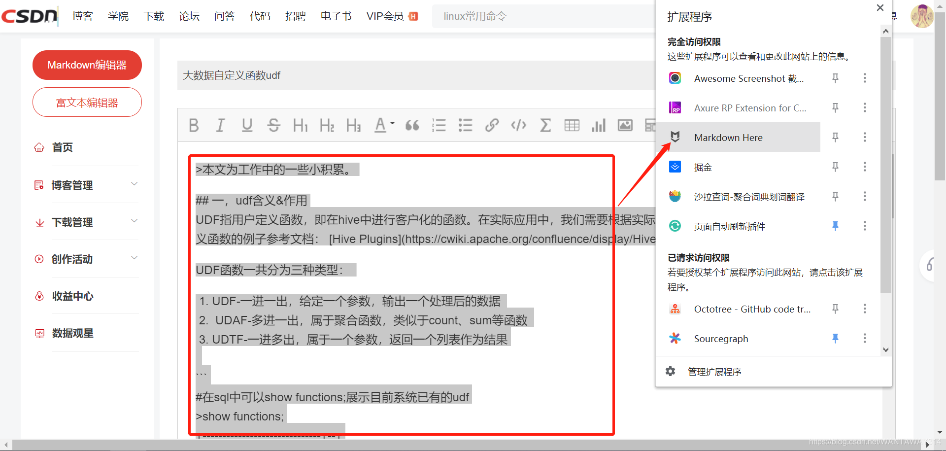Click the Markdown编辑器 button
946x451 pixels.
(87, 65)
